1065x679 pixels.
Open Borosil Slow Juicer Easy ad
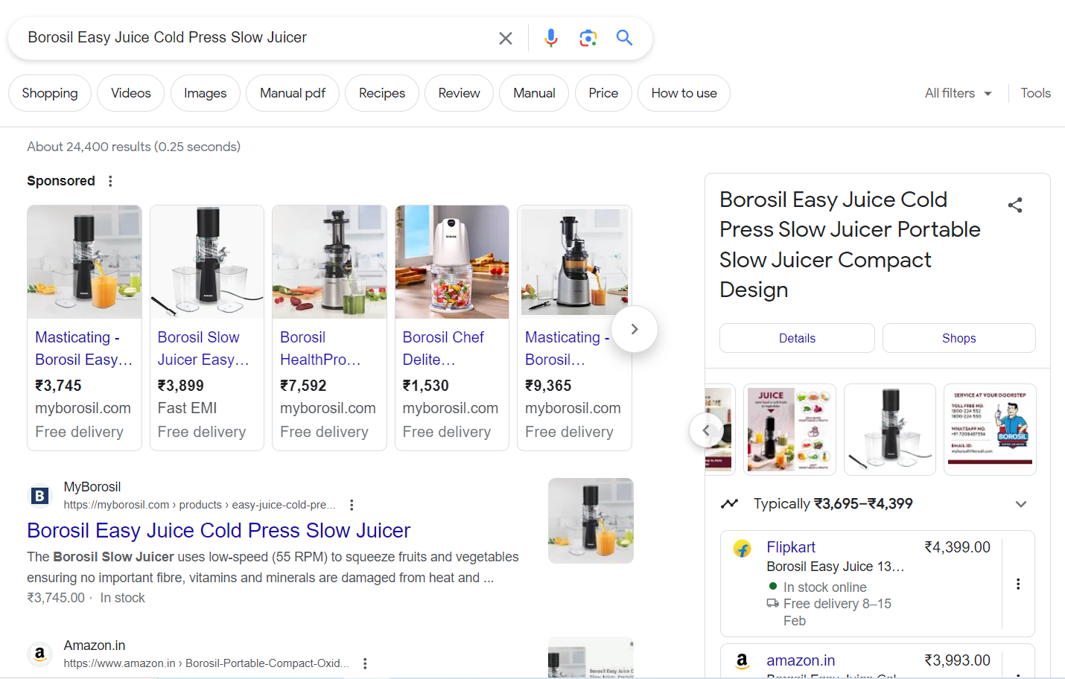203,348
